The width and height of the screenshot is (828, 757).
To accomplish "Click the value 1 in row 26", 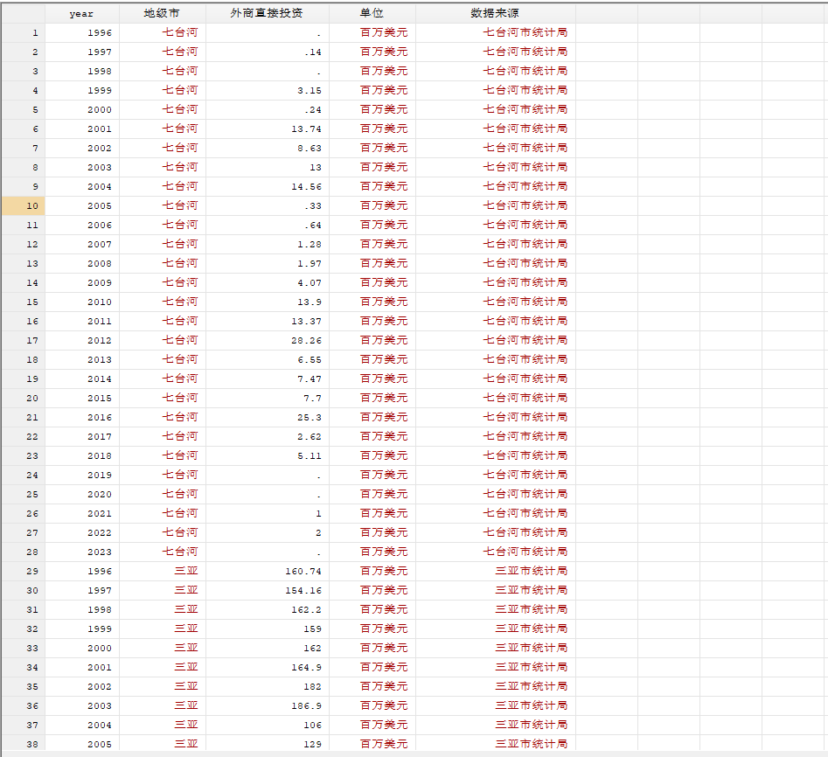I will pyautogui.click(x=318, y=514).
